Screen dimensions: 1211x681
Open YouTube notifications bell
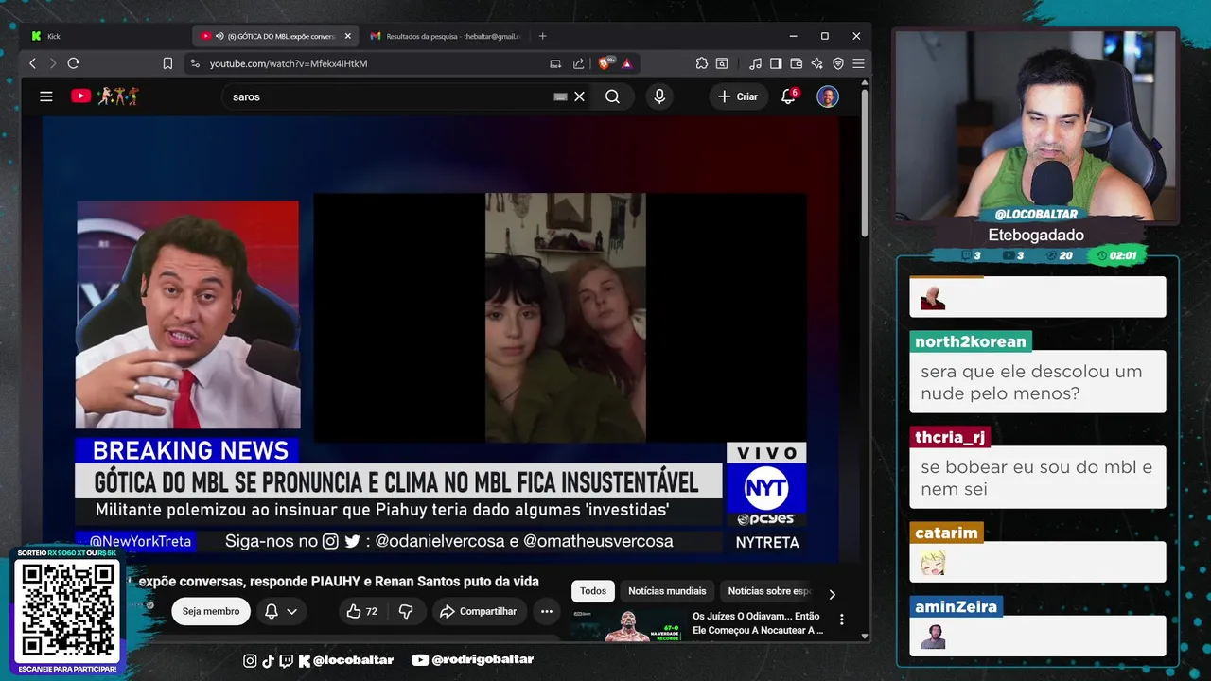(788, 96)
